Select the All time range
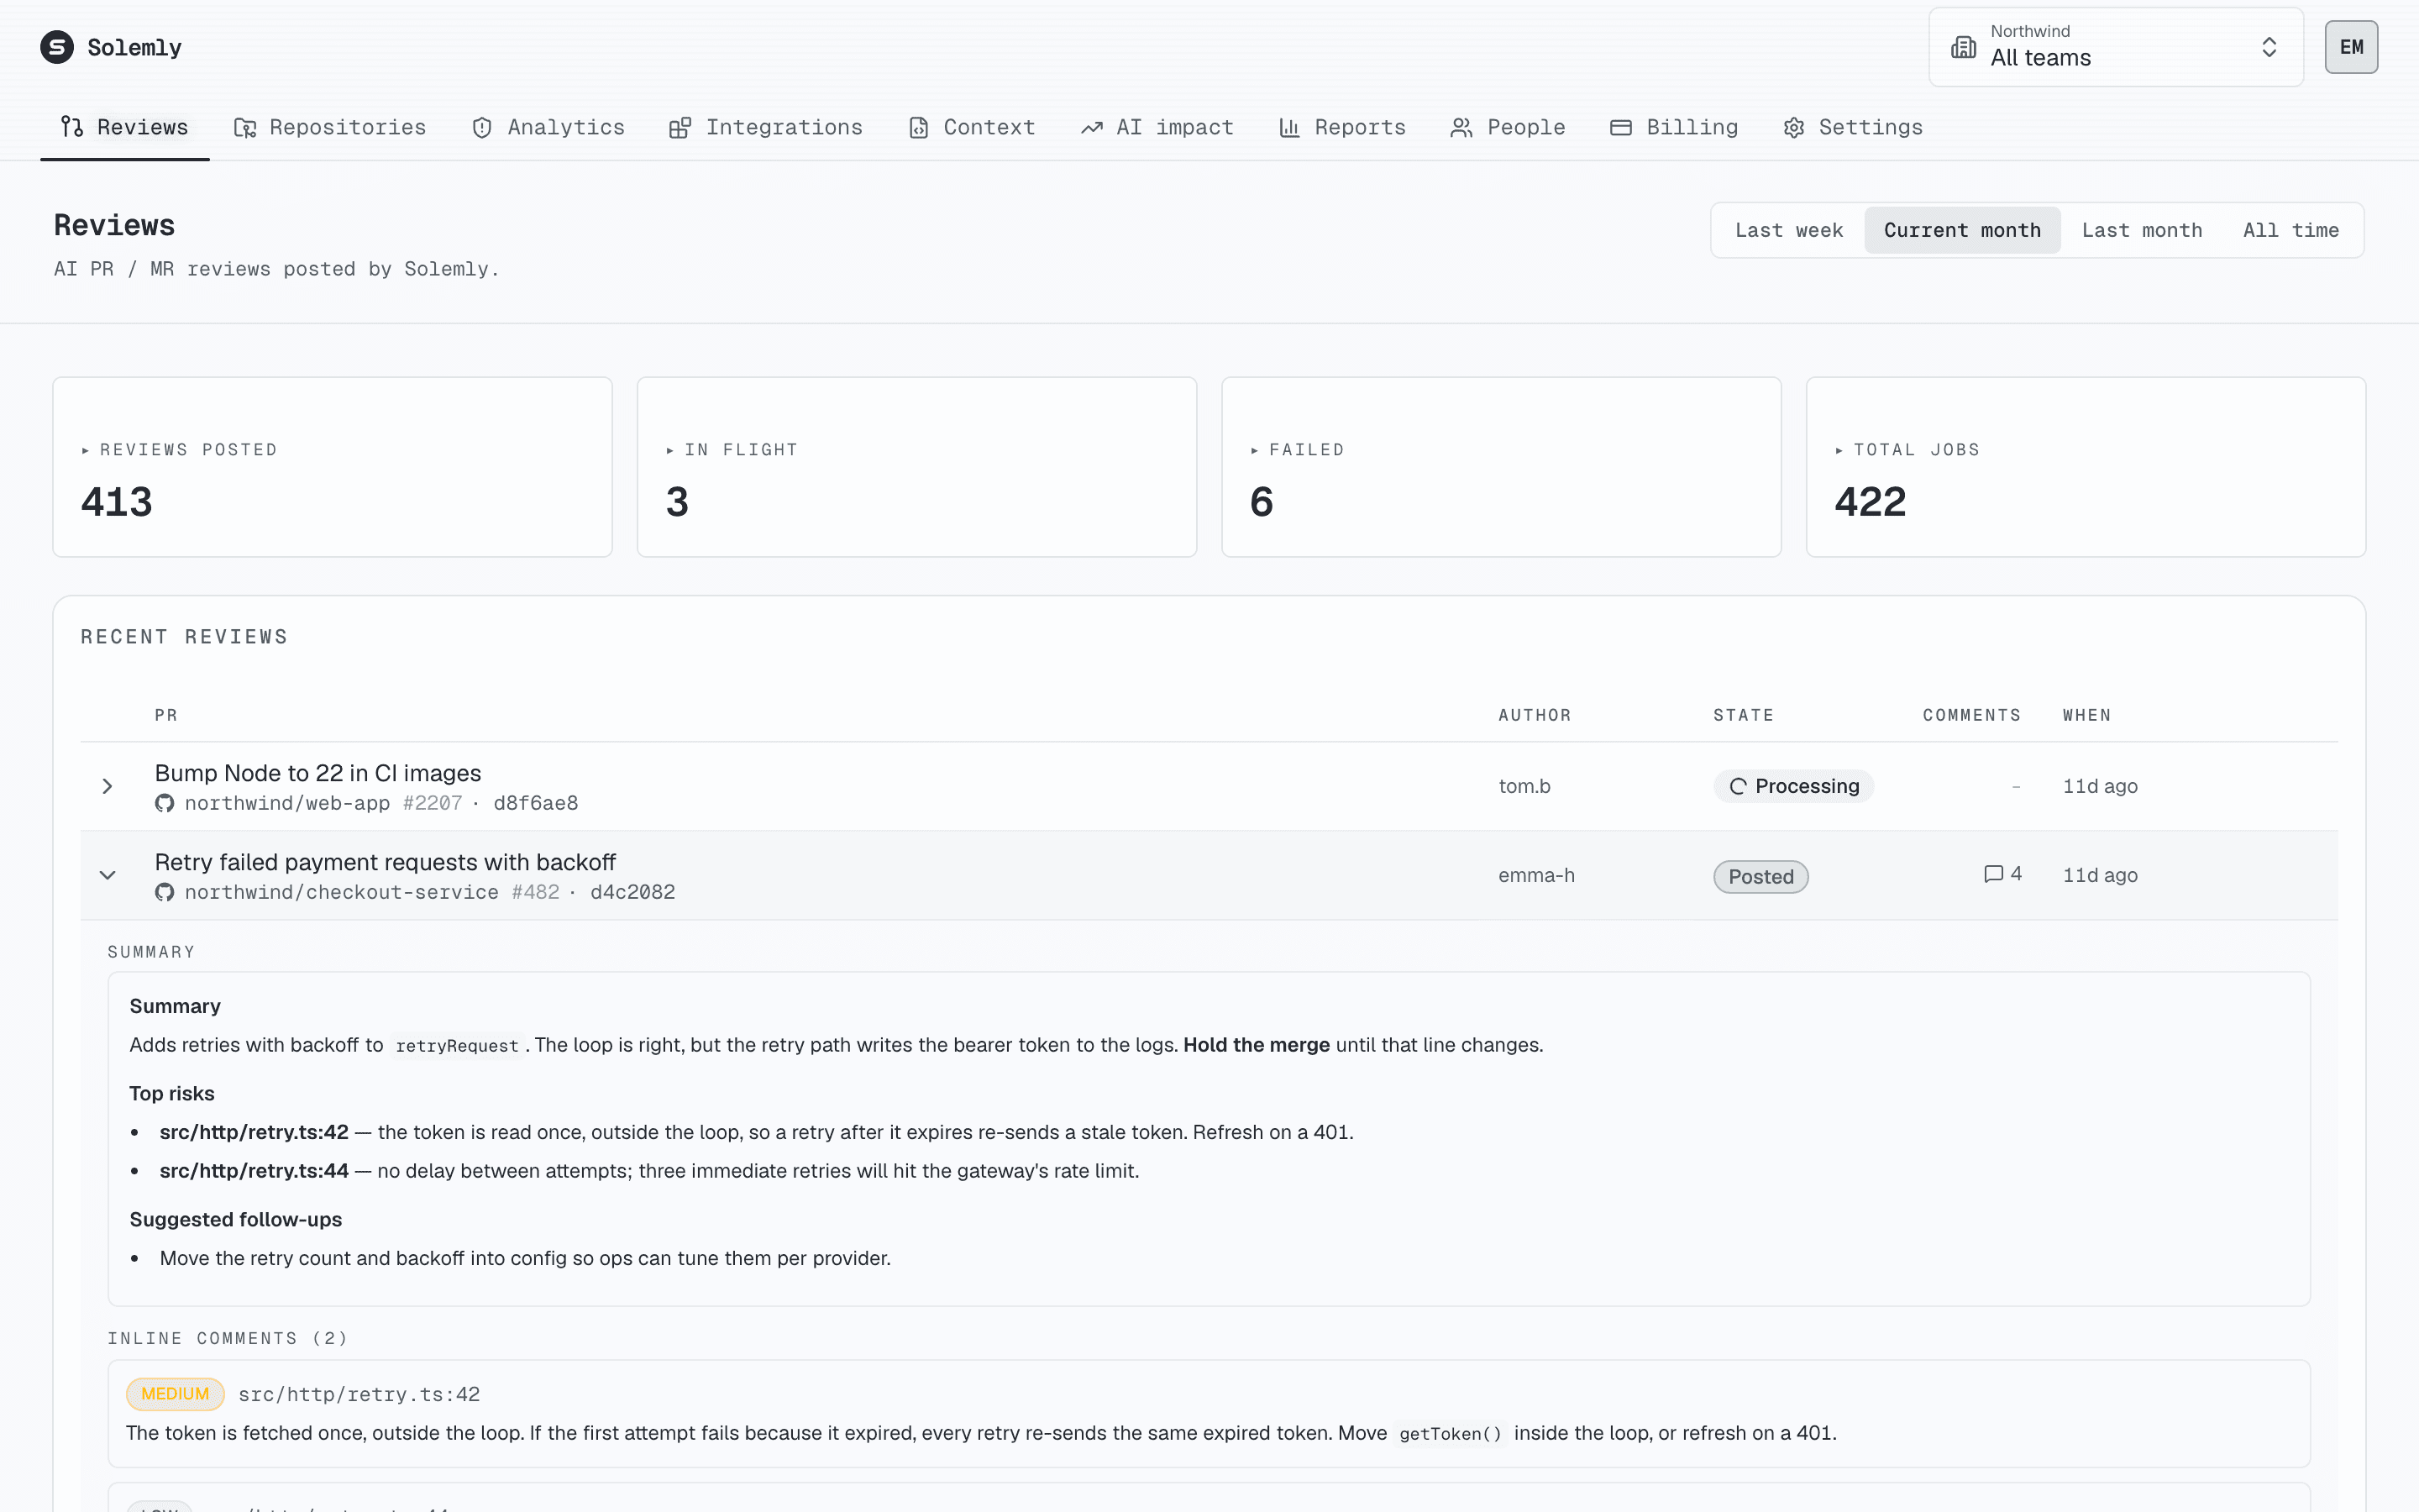Image resolution: width=2419 pixels, height=1512 pixels. [2291, 230]
